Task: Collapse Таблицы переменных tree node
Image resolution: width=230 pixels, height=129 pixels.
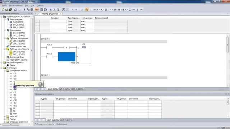Action: click(x=5, y=38)
